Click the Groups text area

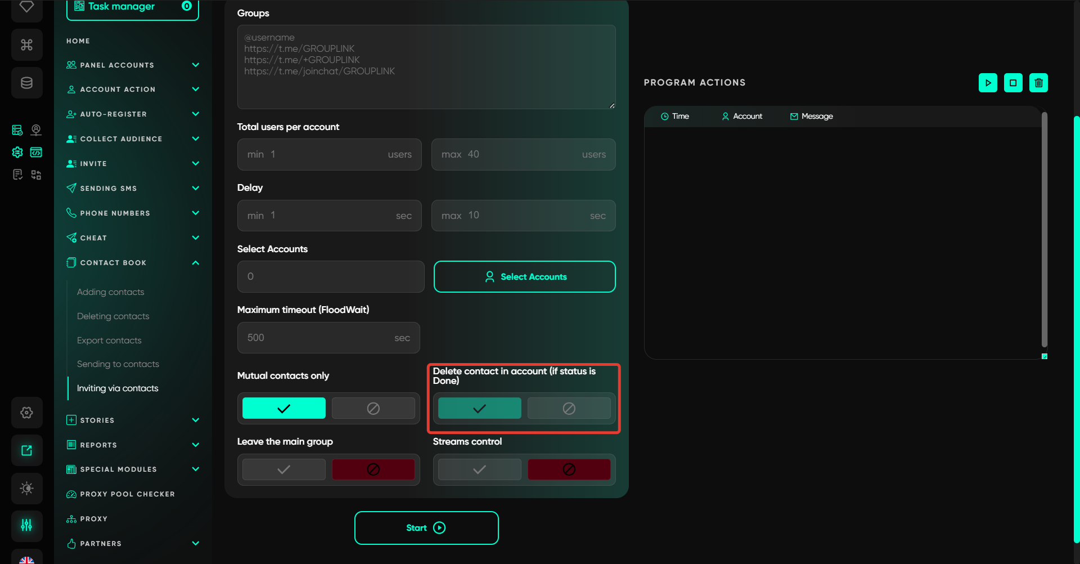tap(426, 67)
